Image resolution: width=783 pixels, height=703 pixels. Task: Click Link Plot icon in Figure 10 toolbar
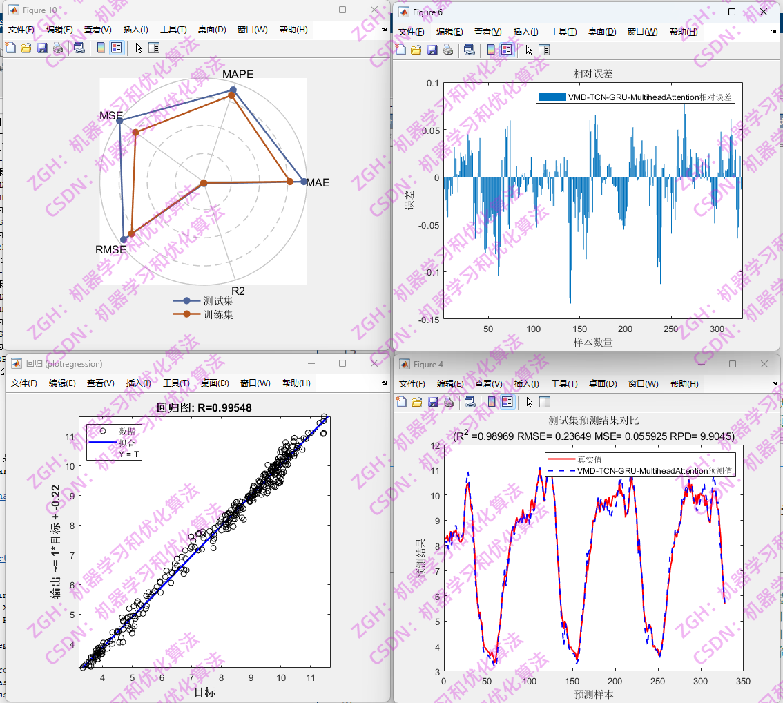(79, 48)
